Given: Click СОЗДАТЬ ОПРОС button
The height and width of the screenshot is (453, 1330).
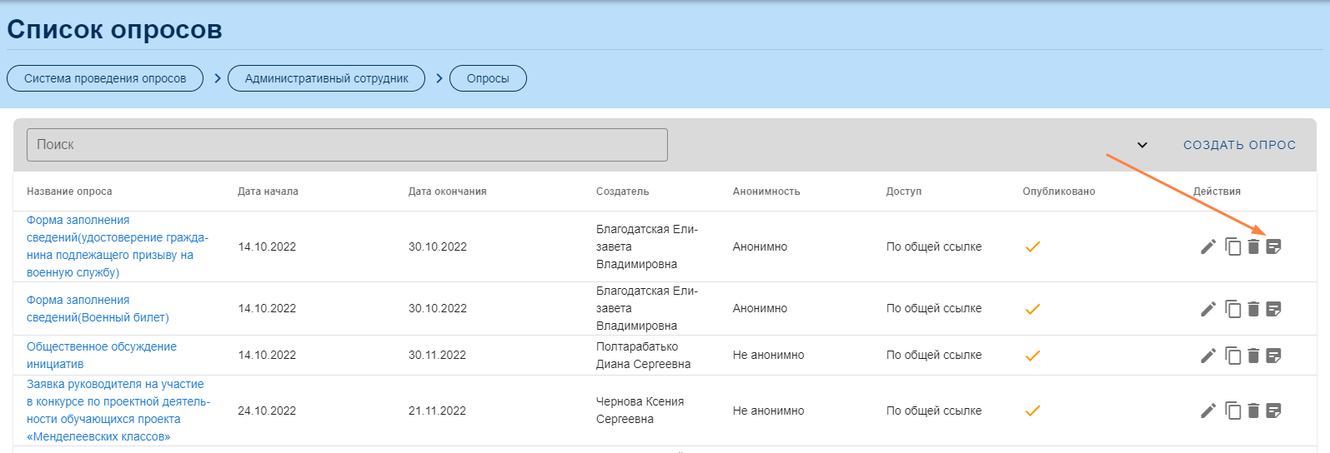Looking at the screenshot, I should (1239, 145).
